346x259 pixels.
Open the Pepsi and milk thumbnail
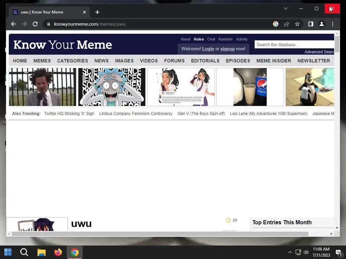(250, 87)
